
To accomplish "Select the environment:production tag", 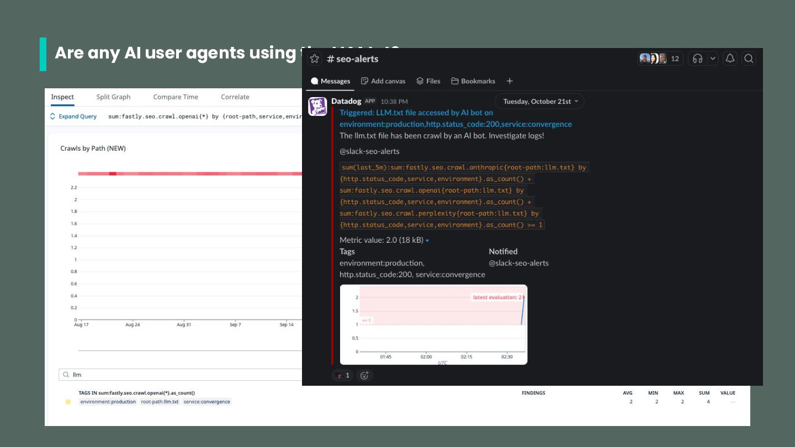I will click(108, 402).
